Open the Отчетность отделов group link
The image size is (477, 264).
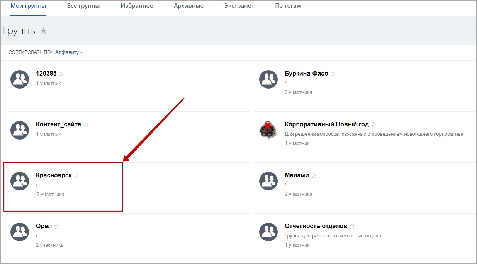(x=316, y=226)
